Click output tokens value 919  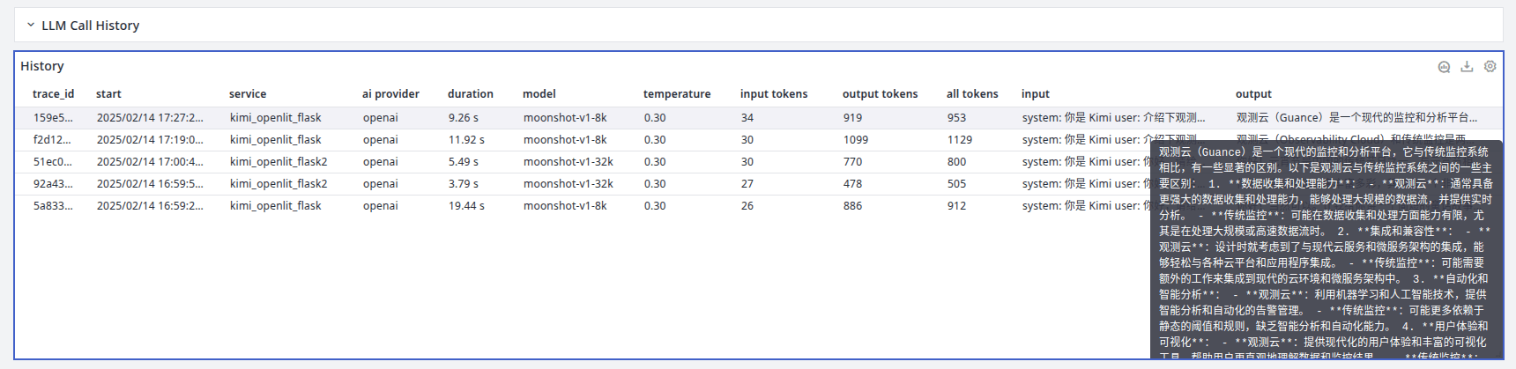click(853, 118)
